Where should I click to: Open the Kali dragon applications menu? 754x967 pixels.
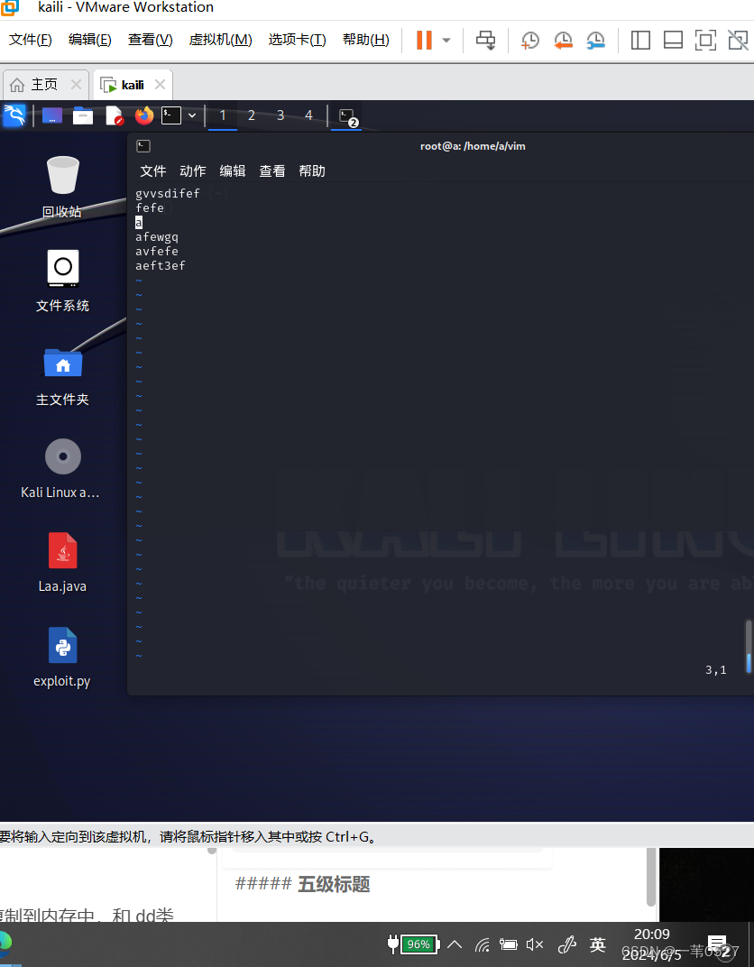point(14,115)
